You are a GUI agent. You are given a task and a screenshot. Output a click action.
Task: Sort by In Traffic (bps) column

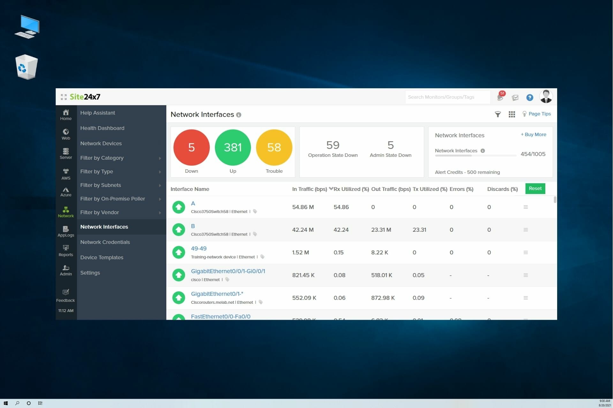[309, 189]
